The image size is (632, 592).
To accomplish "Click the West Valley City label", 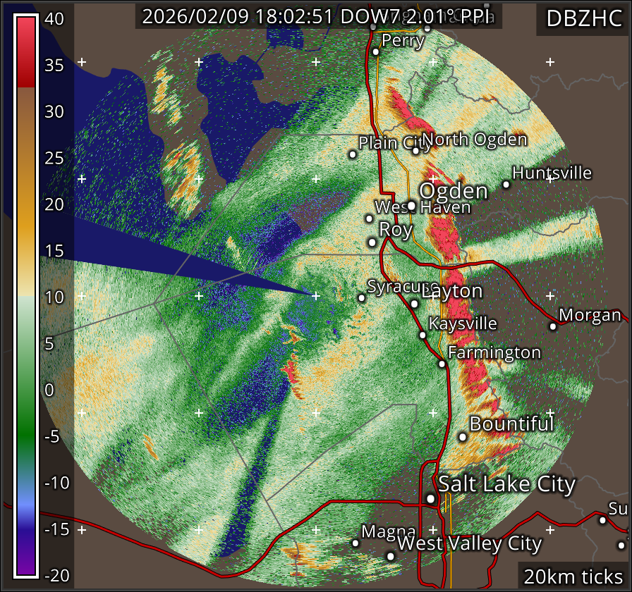I will (469, 544).
